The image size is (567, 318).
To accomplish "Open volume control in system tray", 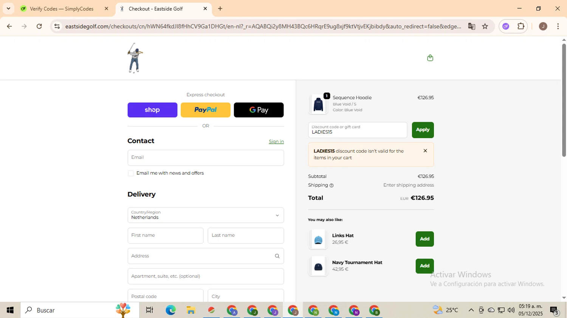I will point(511,310).
